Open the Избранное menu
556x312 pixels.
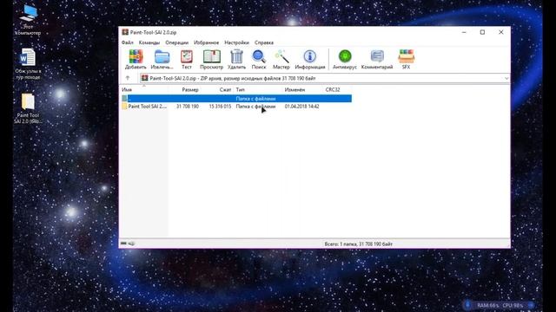click(206, 42)
